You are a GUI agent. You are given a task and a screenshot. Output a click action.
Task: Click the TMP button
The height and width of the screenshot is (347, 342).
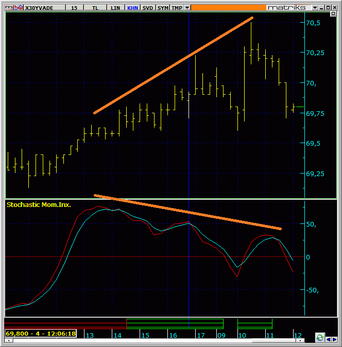point(177,8)
